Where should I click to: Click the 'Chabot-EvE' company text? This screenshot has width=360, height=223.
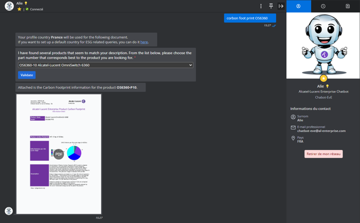tap(323, 97)
